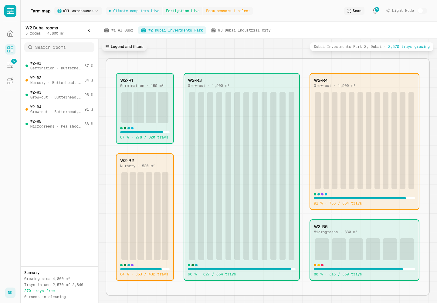The height and width of the screenshot is (303, 437).
Task: Open the sliders icon with badge
Action: click(x=10, y=65)
